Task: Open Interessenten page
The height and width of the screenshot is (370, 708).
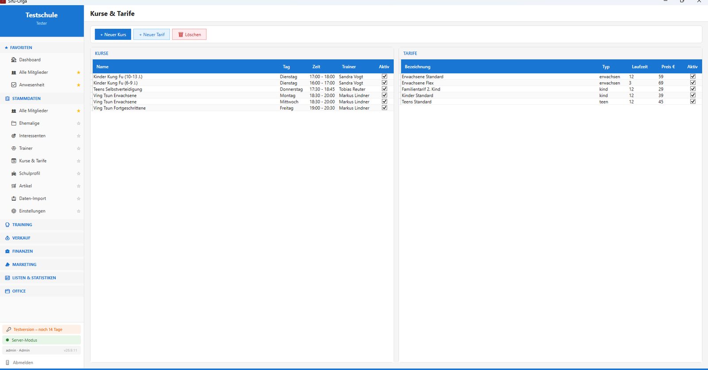Action: point(32,136)
